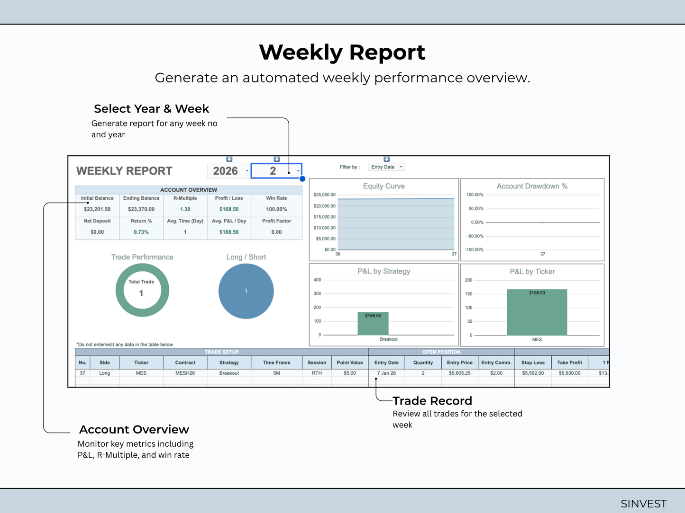
Task: Click the Point Value column header
Action: pyautogui.click(x=350, y=363)
